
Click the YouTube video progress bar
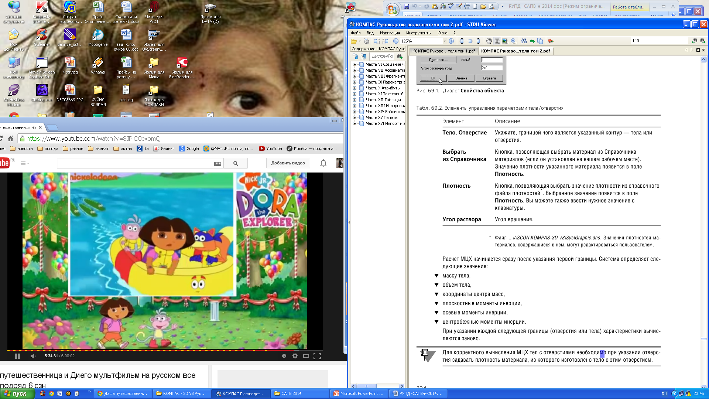click(x=165, y=350)
